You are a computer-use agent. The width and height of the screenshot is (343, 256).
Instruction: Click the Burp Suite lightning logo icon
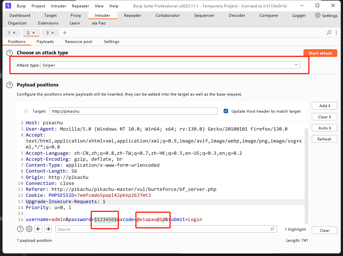tap(8, 6)
